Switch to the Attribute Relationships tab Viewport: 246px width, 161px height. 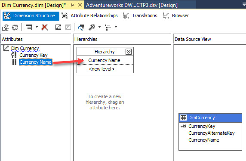point(89,15)
